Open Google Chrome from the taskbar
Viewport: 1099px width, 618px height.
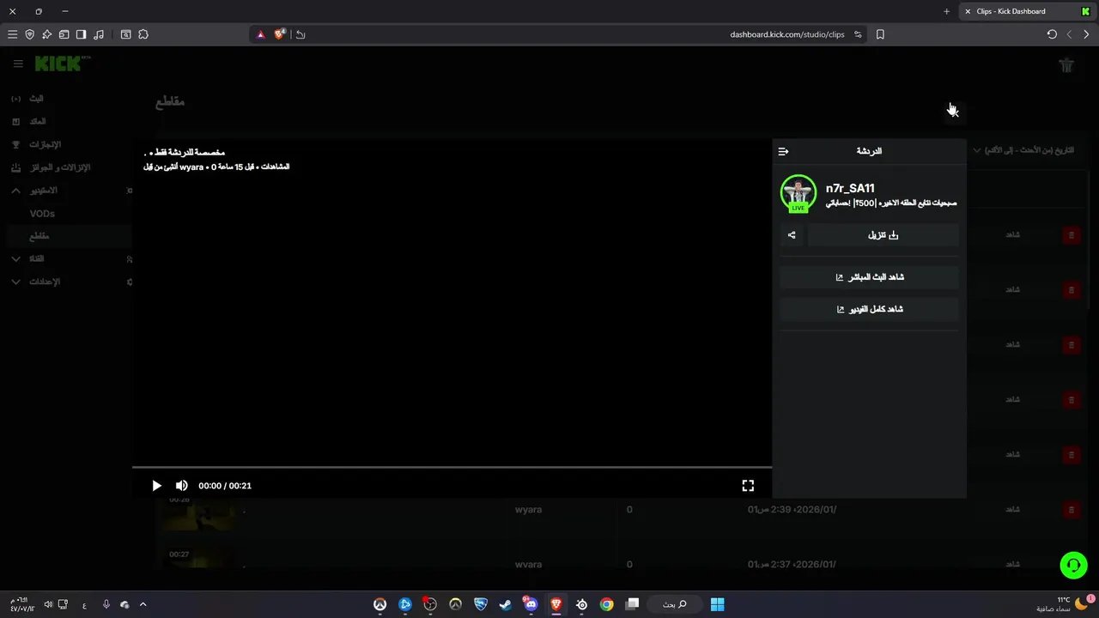(606, 604)
